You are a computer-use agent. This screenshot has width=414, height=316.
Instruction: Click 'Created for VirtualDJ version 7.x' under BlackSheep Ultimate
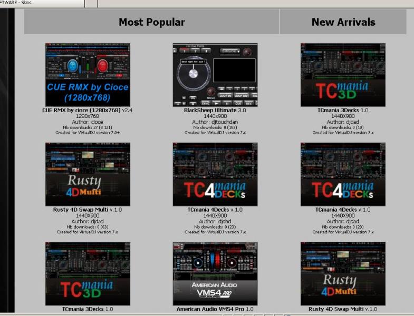tap(215, 133)
